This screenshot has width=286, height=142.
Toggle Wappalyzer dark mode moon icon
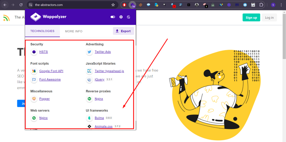coord(129,17)
